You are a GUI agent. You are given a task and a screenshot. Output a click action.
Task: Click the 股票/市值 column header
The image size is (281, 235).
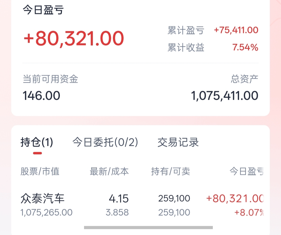tap(40, 171)
